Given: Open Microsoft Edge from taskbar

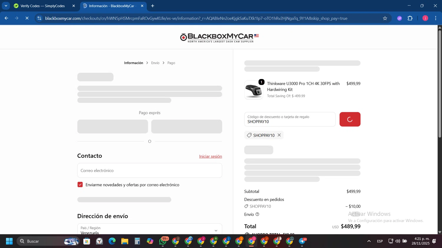Looking at the screenshot, I should pos(112,241).
